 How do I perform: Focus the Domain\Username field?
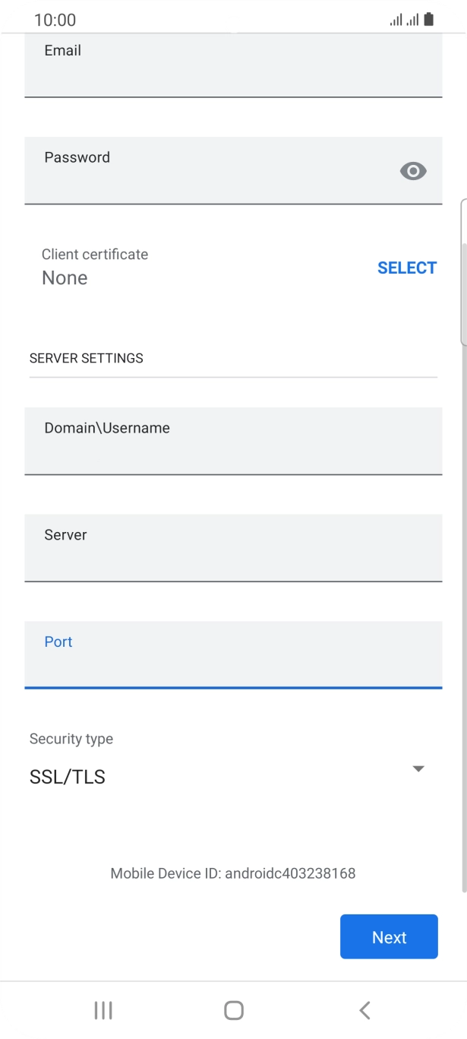233,442
